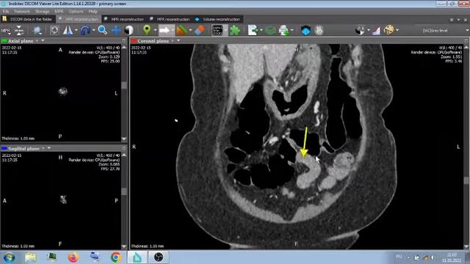Open OBS Studio from taskbar
Viewport: 470px width, 264px height.
coord(159,257)
